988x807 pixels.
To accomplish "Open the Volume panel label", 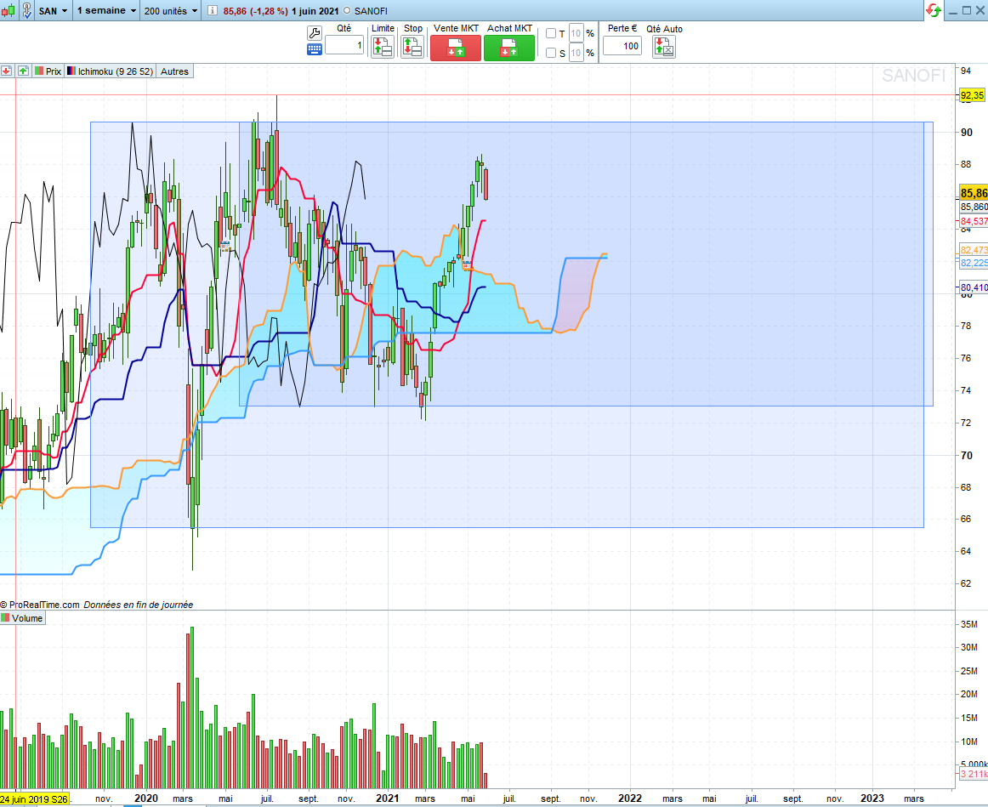I will click(23, 618).
